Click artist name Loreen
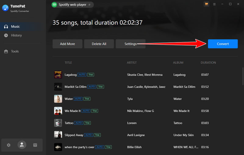This screenshot has height=155, width=244. 132,123
